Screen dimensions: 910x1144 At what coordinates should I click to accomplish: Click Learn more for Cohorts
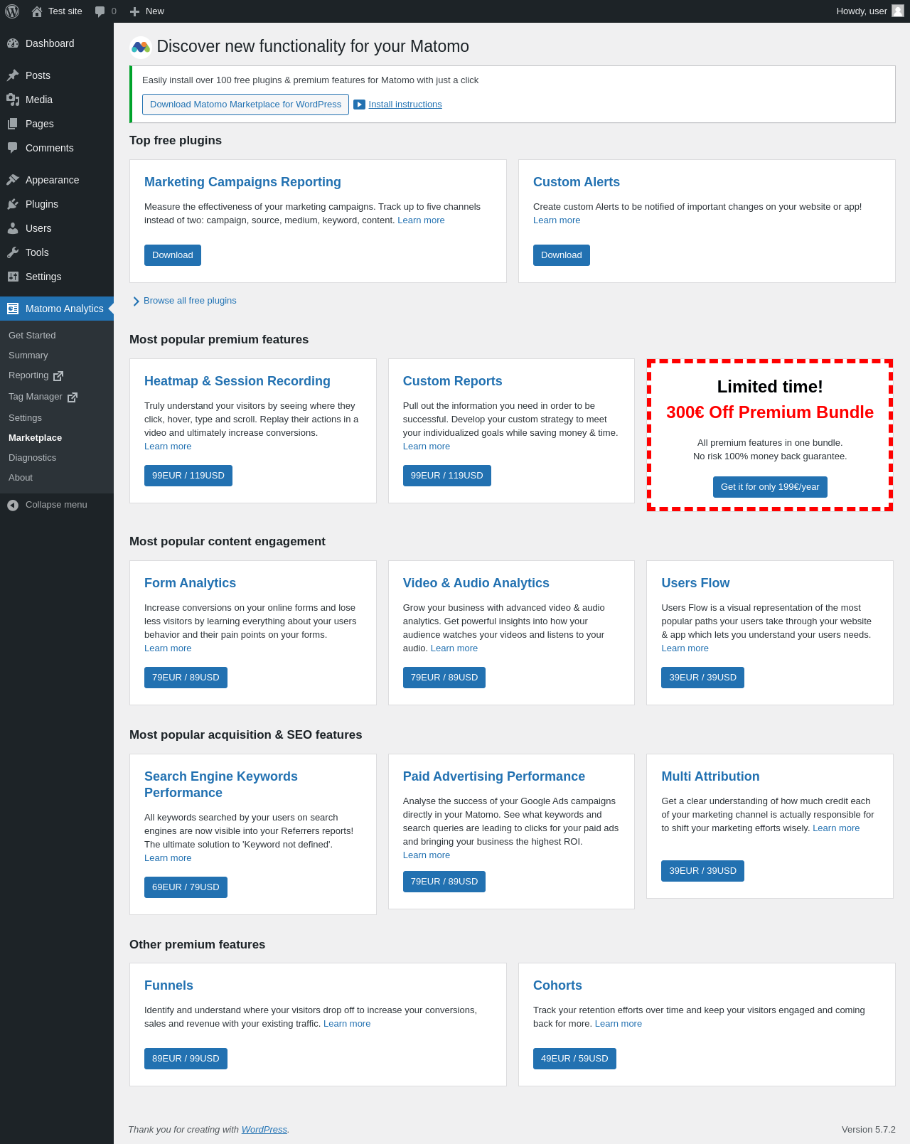619,1024
